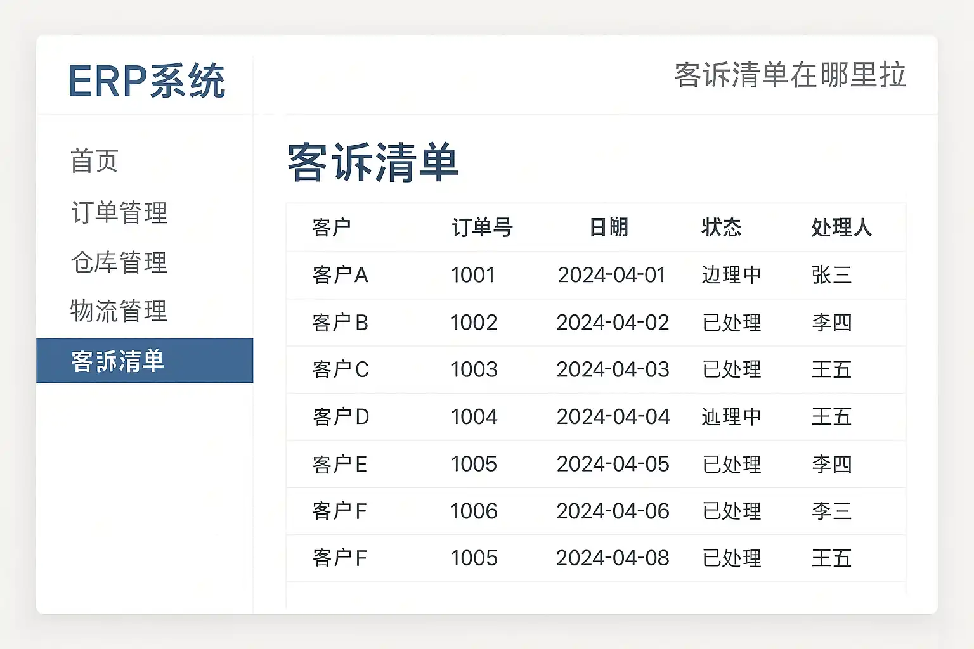The width and height of the screenshot is (974, 649).
Task: Click 王五 in the 客户C row
Action: [831, 369]
